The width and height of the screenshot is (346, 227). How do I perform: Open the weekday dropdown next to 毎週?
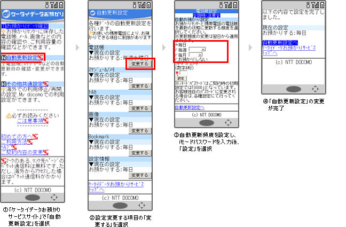[197, 49]
